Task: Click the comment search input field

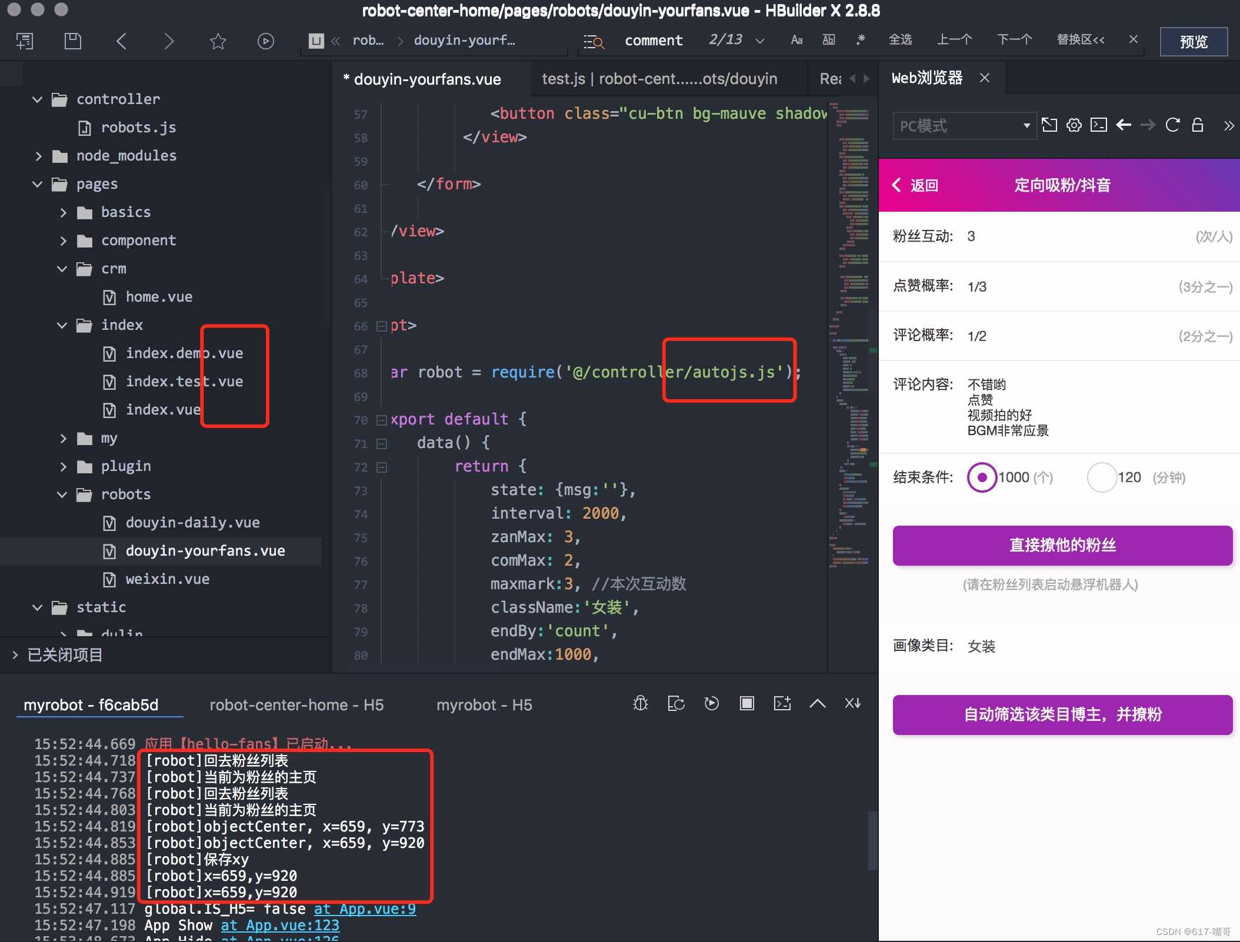Action: 654,40
